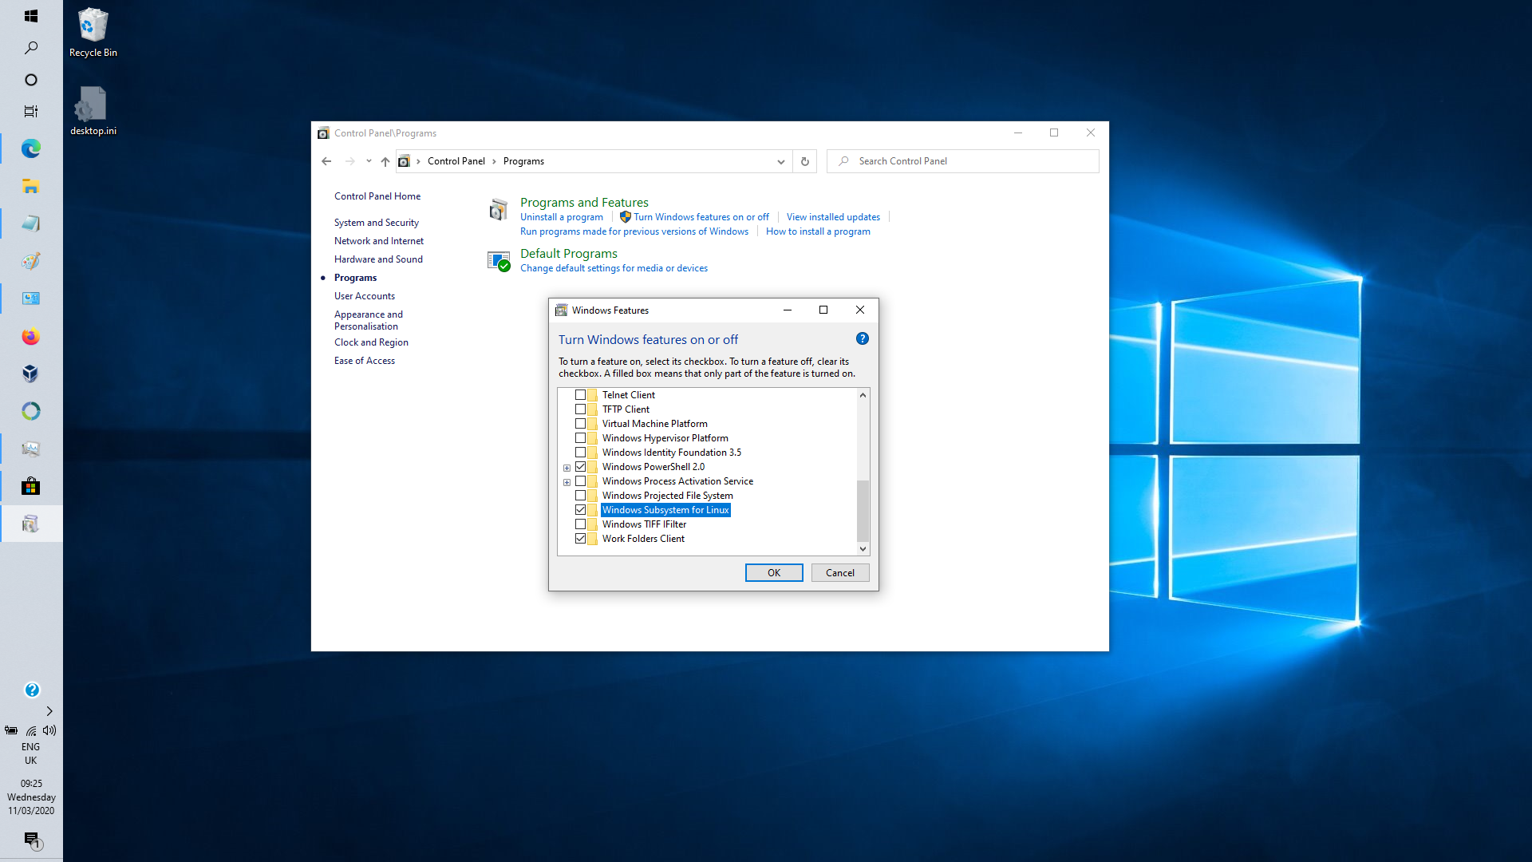1532x862 pixels.
Task: Open Firefox from the taskbar
Action: click(31, 337)
